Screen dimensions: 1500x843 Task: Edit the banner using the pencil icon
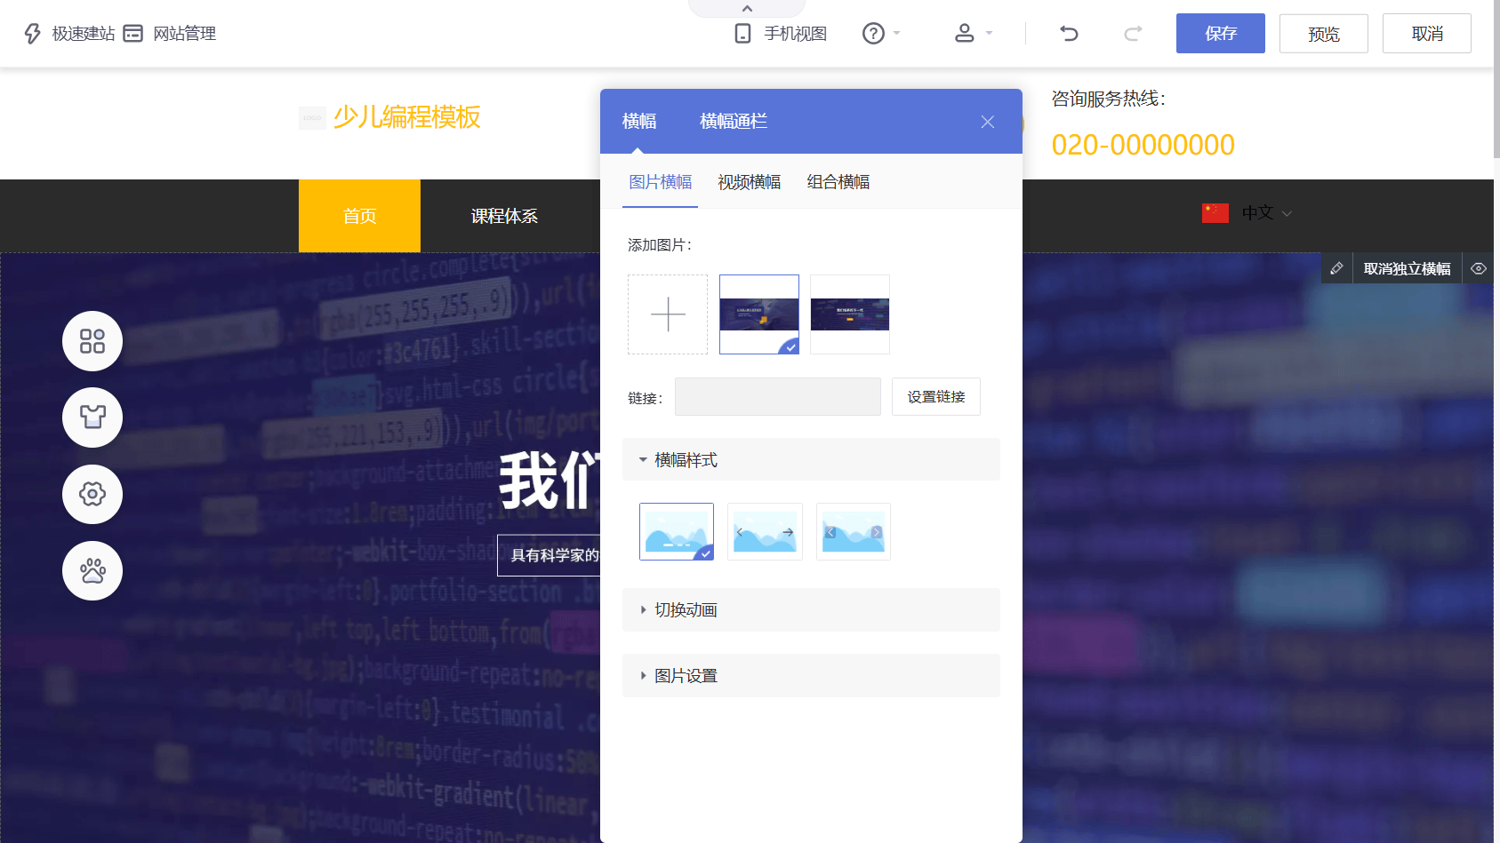click(x=1337, y=267)
